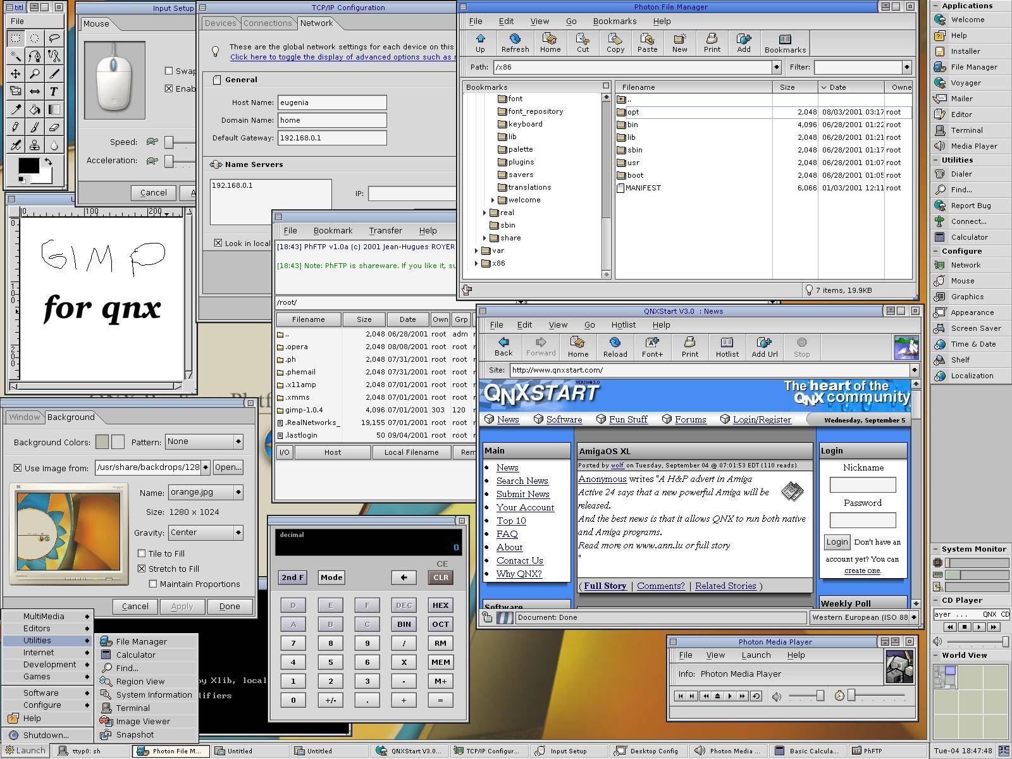The width and height of the screenshot is (1012, 759).
Task: Adjust the mouse Speed slider
Action: [x=170, y=142]
